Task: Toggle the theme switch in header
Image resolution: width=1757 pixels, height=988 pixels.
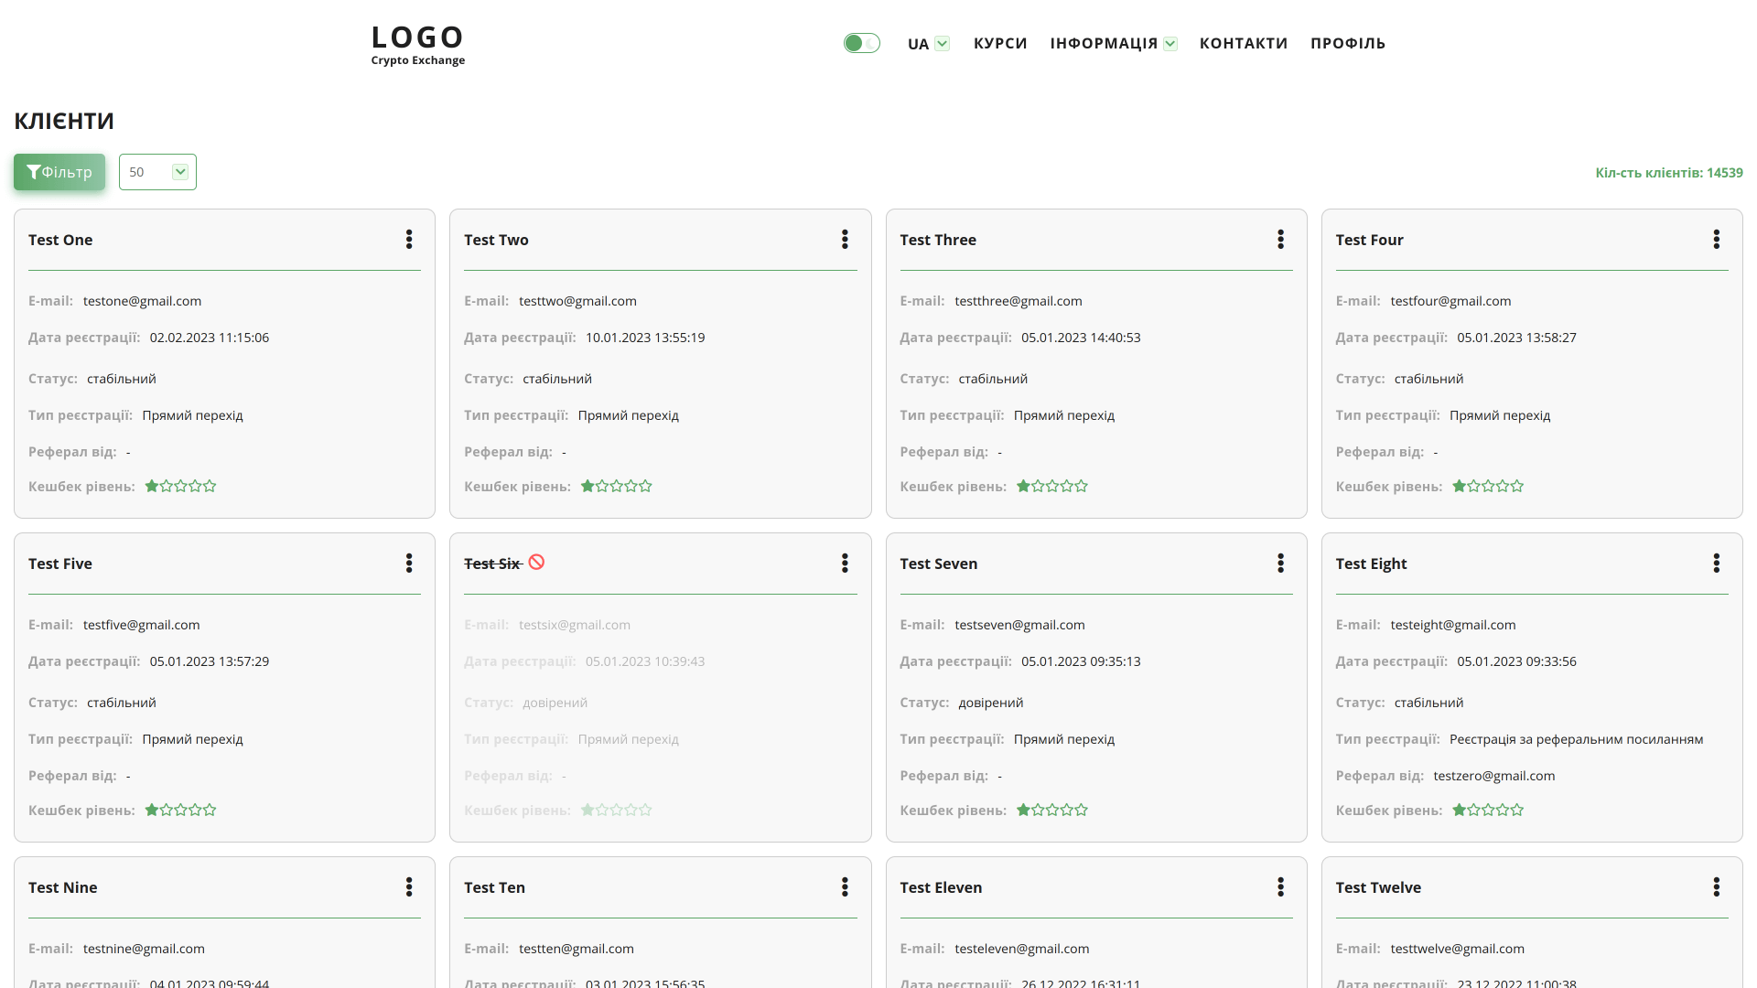Action: 861,43
